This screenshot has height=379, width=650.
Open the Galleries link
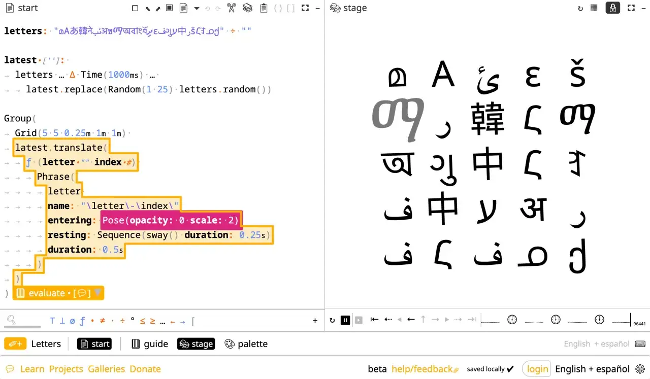click(x=107, y=369)
